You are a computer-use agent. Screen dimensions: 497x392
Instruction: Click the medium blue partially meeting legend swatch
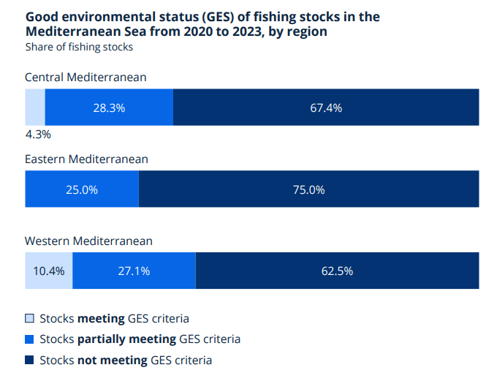tap(29, 339)
